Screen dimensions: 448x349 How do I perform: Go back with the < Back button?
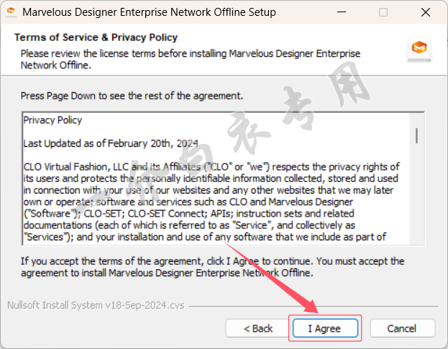click(x=258, y=328)
